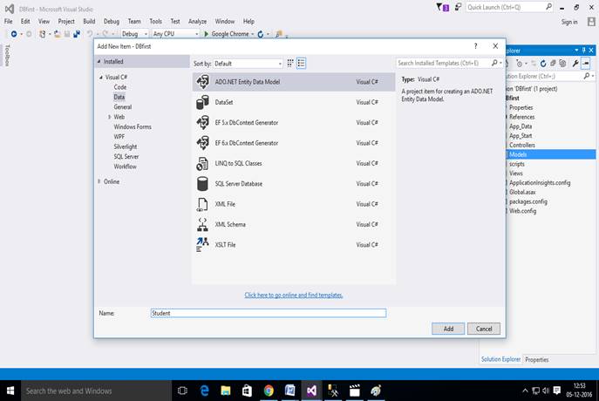Open Microsoft Edge from taskbar
The height and width of the screenshot is (401, 599).
click(205, 391)
